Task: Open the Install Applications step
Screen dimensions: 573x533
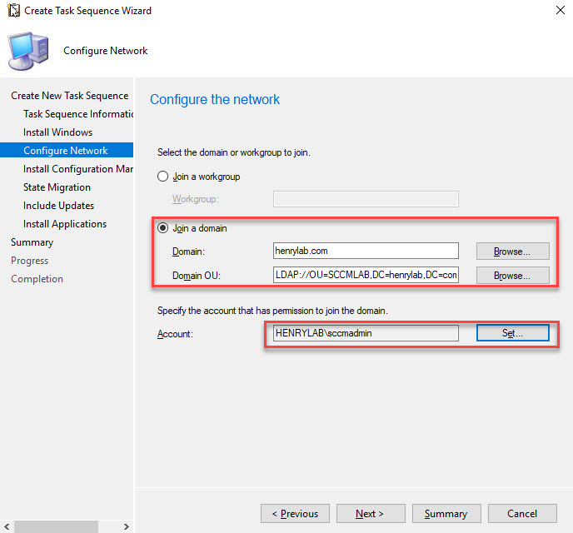Action: point(65,224)
